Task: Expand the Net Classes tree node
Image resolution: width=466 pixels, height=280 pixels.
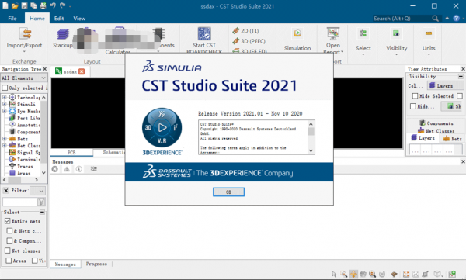Action: (x=5, y=146)
